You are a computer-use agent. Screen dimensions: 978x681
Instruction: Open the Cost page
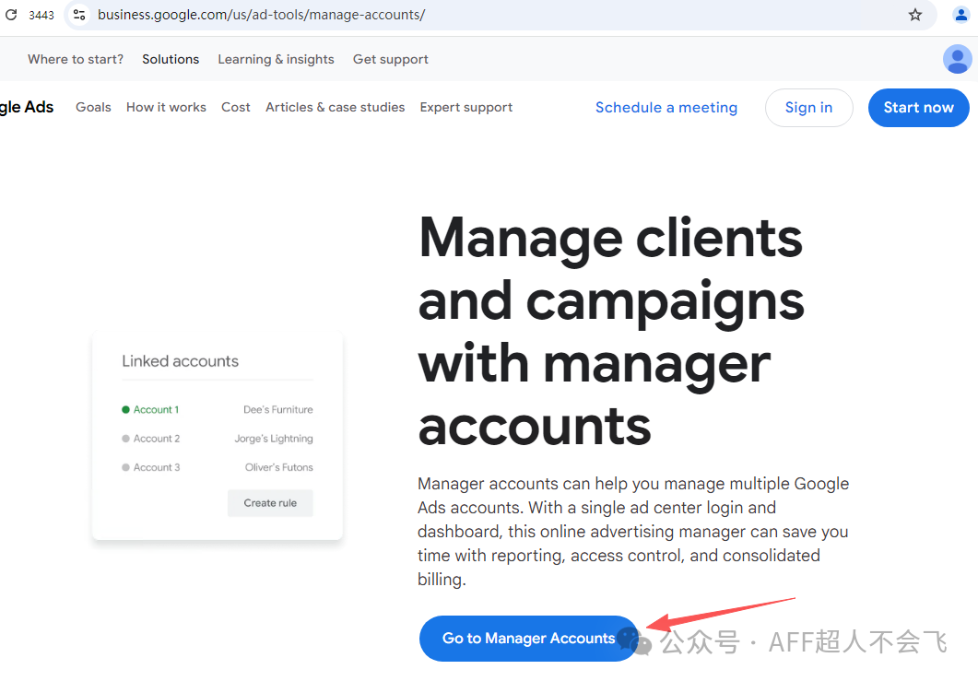click(x=236, y=107)
